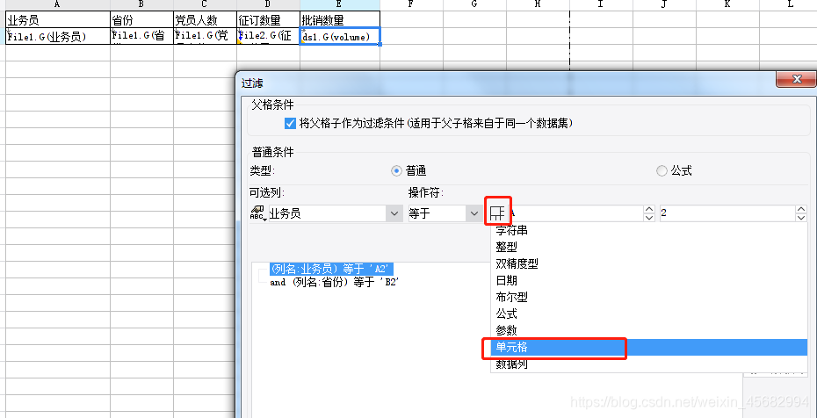The height and width of the screenshot is (418, 817).
Task: Click column header J
Action: click(664, 4)
